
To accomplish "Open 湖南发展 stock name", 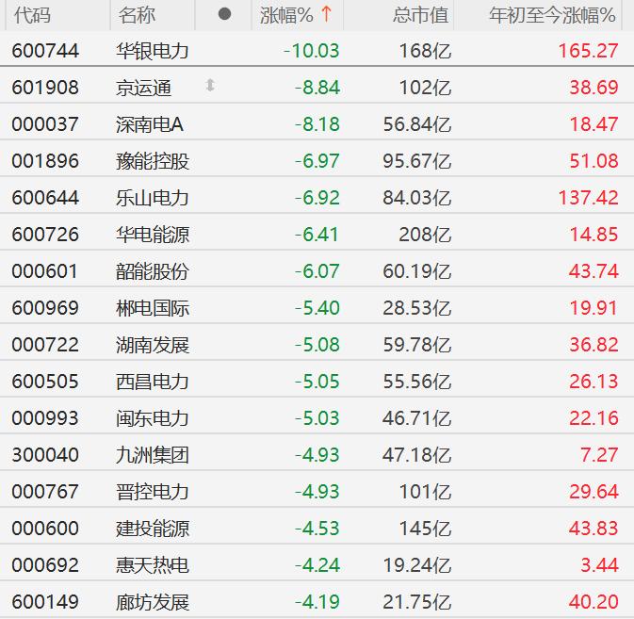I will [152, 345].
